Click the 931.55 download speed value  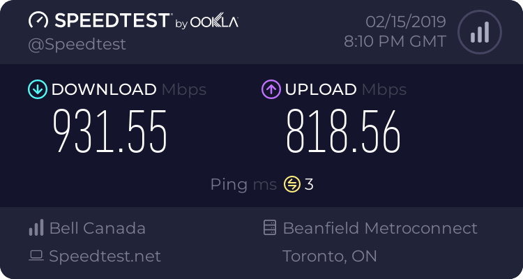[110, 132]
